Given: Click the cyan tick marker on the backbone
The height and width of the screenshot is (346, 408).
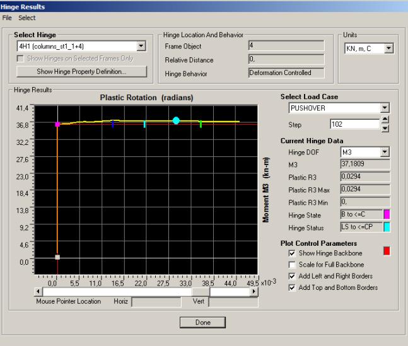Looking at the screenshot, I should pyautogui.click(x=144, y=124).
